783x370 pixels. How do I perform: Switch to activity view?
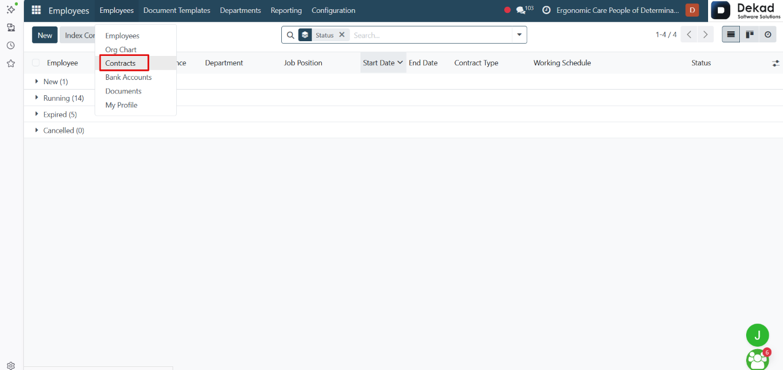click(x=768, y=35)
